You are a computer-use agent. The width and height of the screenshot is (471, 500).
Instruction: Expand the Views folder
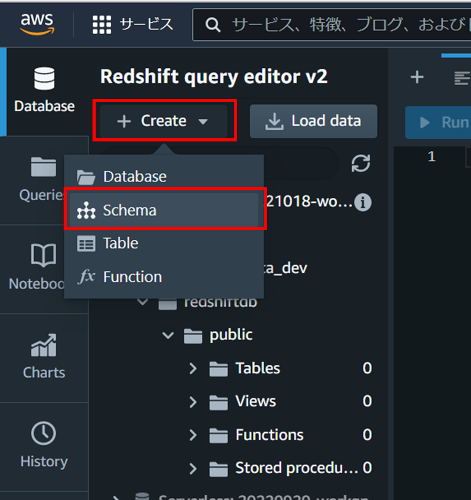coord(193,402)
